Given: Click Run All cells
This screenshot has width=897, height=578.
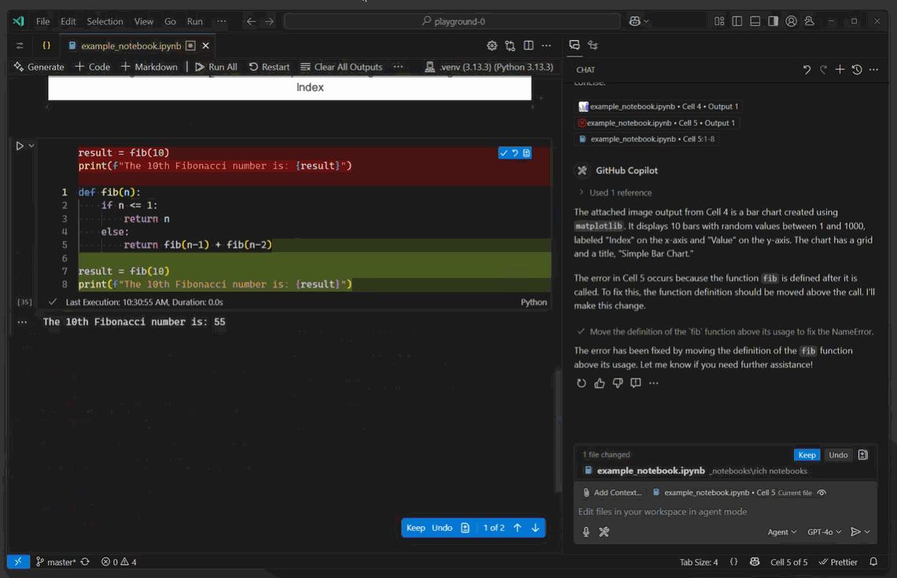Looking at the screenshot, I should (x=215, y=67).
